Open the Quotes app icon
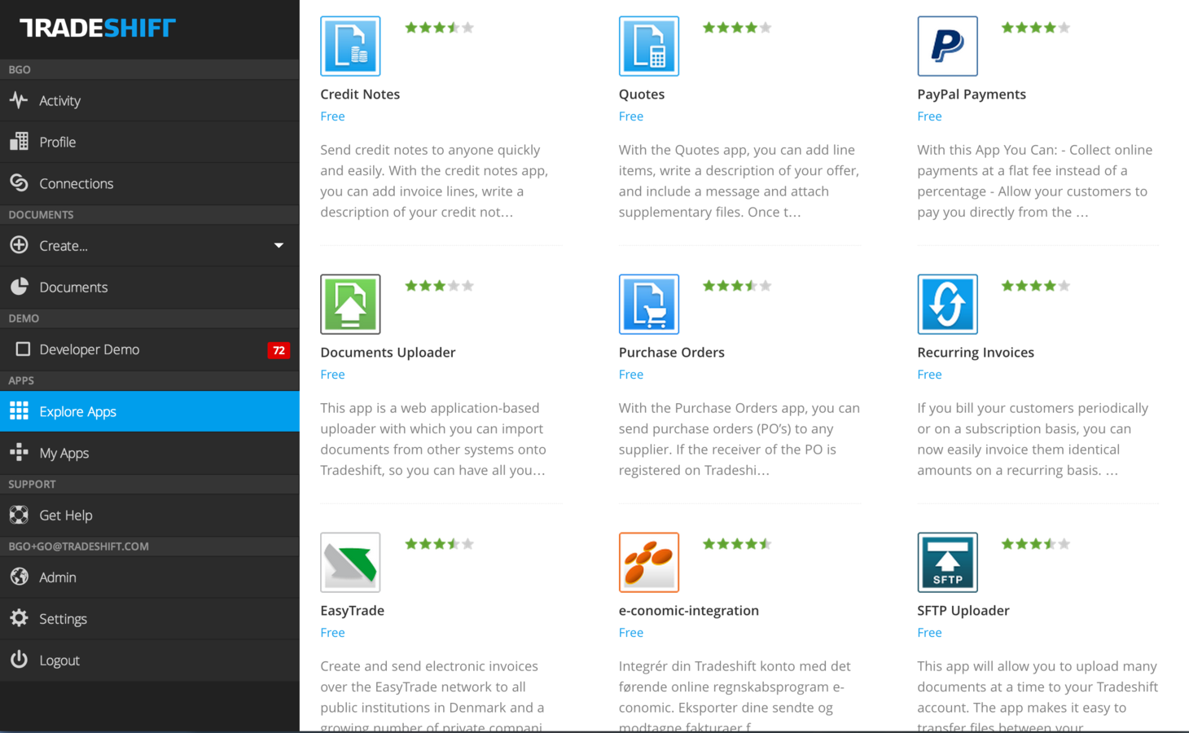The width and height of the screenshot is (1189, 733). click(649, 46)
